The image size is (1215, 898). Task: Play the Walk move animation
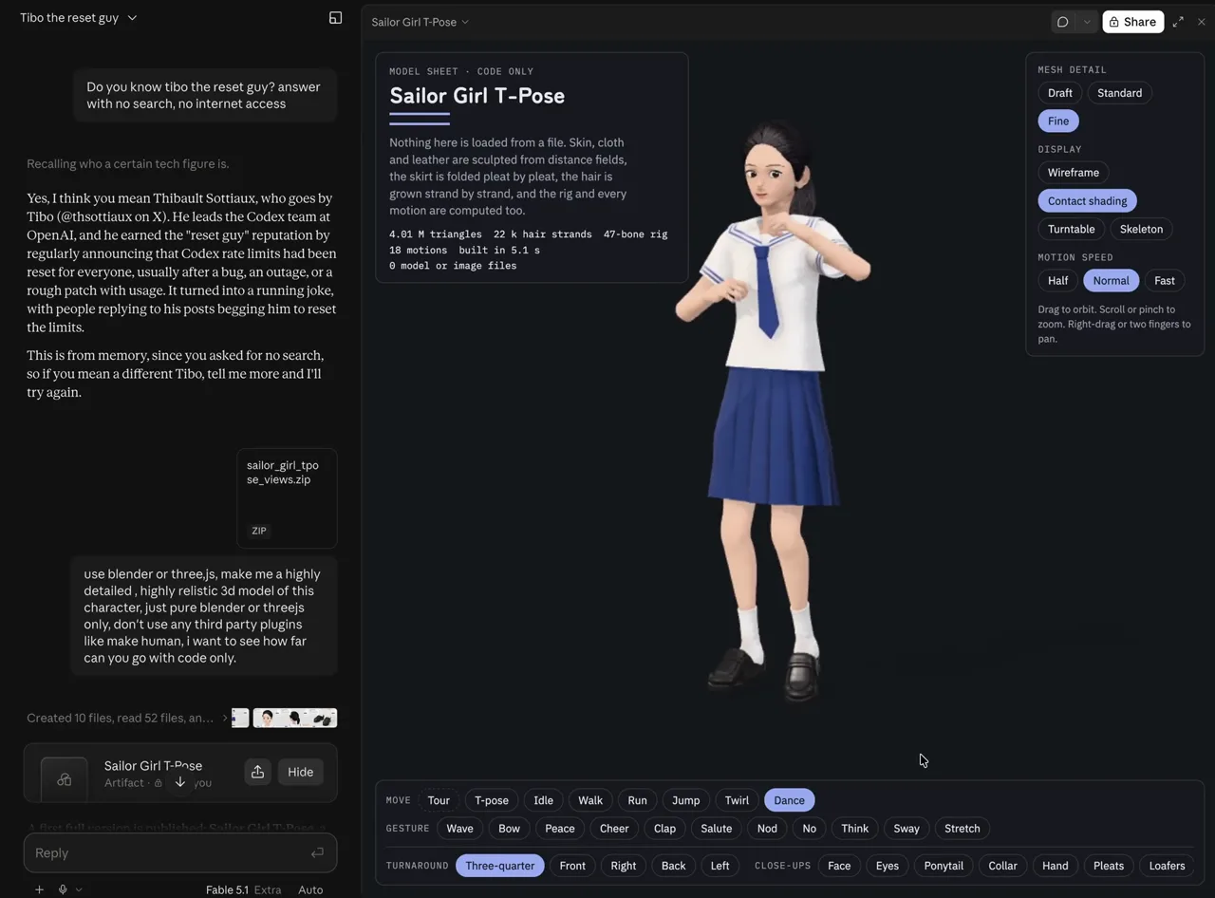click(x=590, y=800)
